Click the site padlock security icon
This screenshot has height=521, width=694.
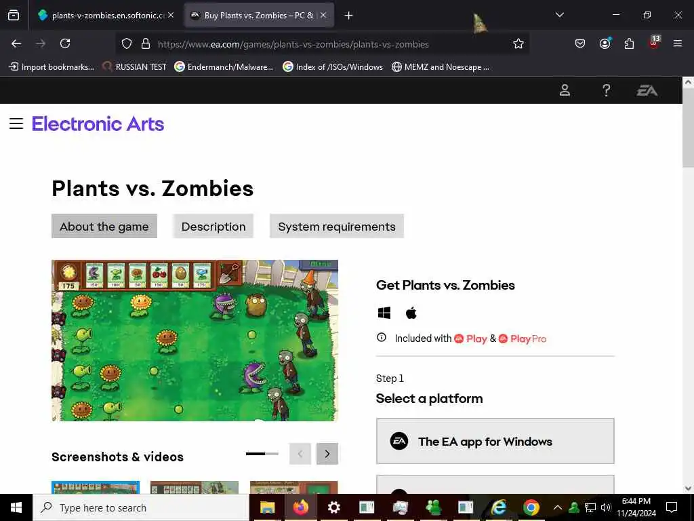[x=145, y=43]
